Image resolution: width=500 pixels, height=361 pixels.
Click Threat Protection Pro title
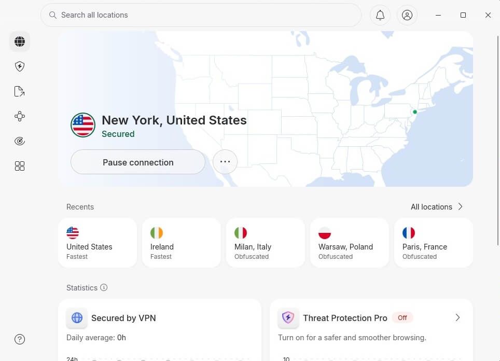click(x=345, y=318)
